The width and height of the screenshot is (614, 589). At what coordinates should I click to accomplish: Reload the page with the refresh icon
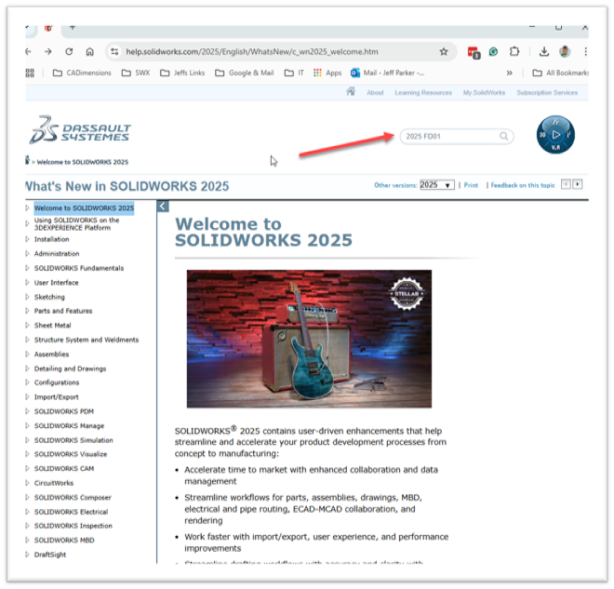click(x=69, y=52)
